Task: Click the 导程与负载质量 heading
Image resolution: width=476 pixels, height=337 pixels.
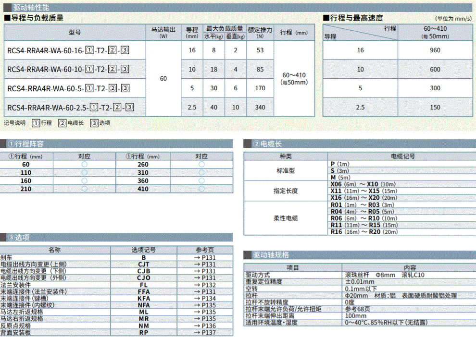Action: click(34, 18)
